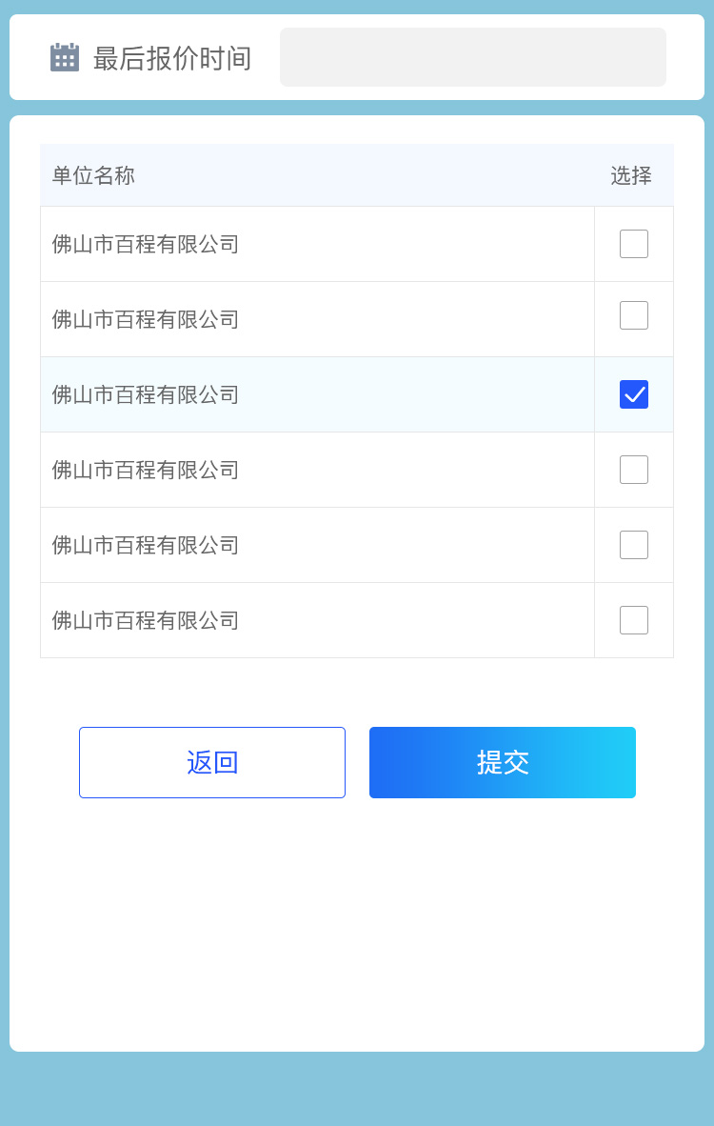The height and width of the screenshot is (1126, 714).
Task: Select the second 佛山市百程有限公司 row name
Action: (146, 320)
